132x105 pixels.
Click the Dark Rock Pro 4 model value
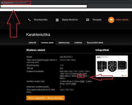[x=66, y=57]
